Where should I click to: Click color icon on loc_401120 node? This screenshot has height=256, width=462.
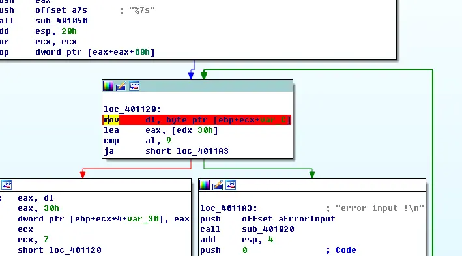tap(108, 87)
